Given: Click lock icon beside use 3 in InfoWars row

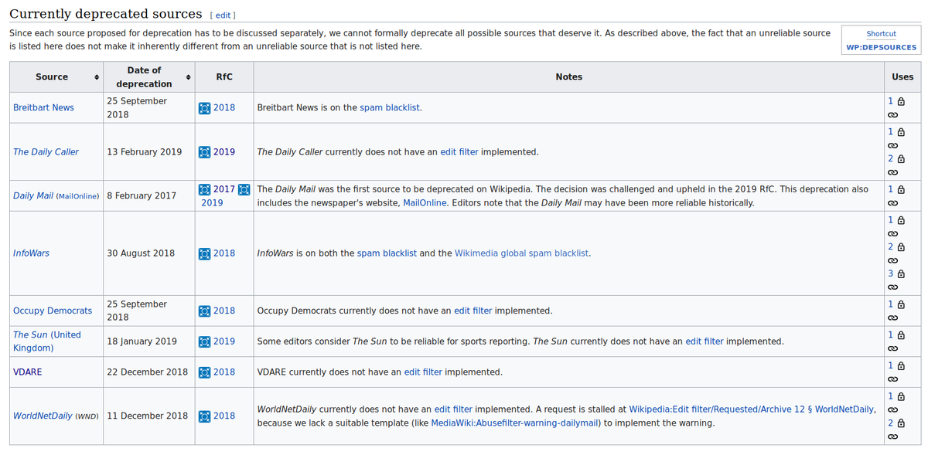Looking at the screenshot, I should 901,273.
